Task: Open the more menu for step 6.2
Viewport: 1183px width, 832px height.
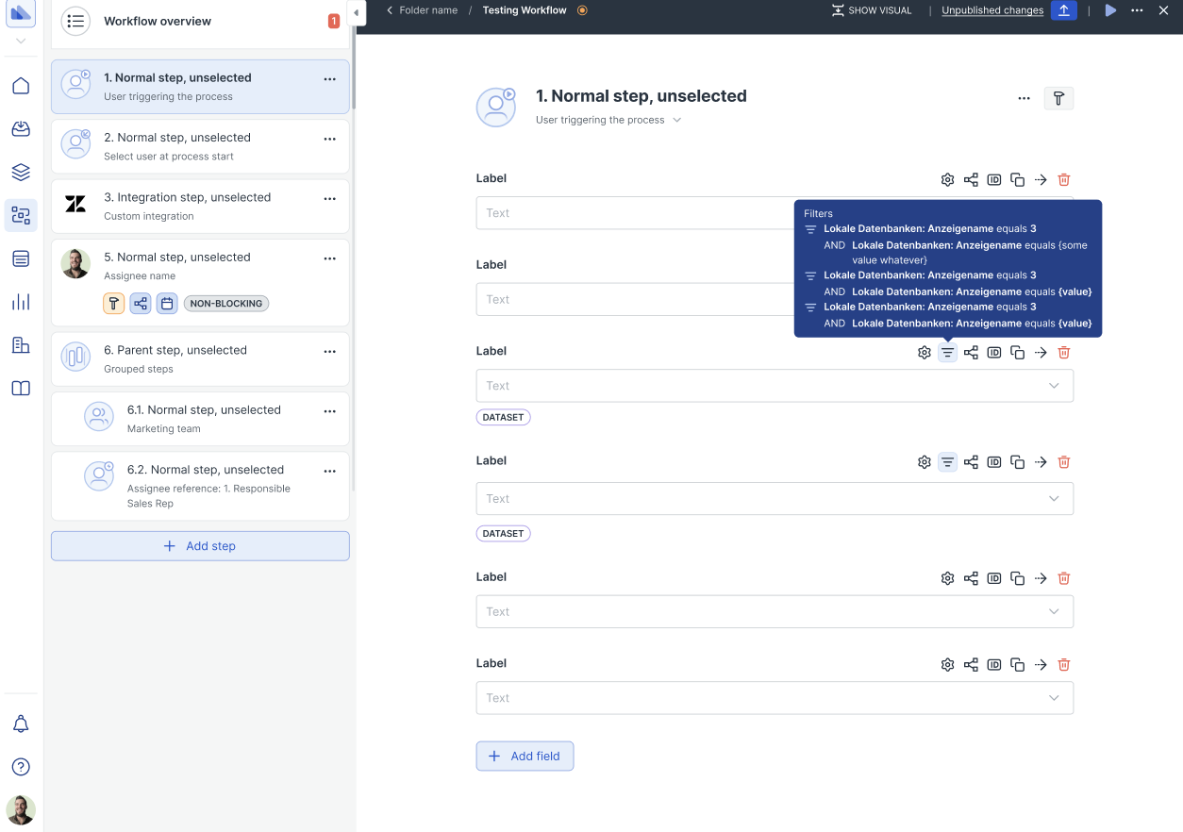Action: (x=330, y=471)
